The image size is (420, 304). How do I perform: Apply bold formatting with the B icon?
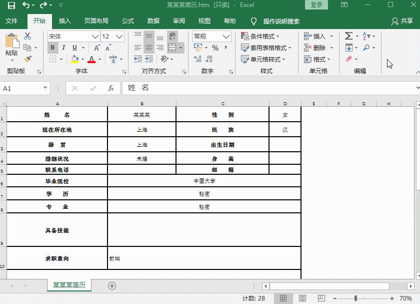click(52, 47)
